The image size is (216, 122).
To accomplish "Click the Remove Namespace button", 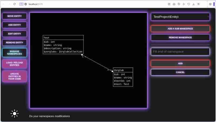I will [180, 38].
